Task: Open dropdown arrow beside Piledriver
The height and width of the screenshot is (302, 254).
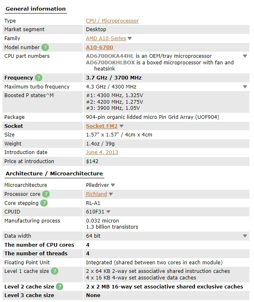Action: point(113,185)
